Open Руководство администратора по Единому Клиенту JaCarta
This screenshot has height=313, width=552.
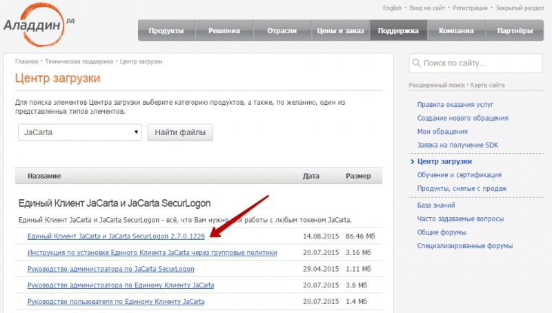121,285
